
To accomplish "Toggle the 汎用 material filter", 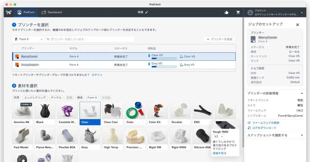I will pyautogui.click(x=17, y=97).
